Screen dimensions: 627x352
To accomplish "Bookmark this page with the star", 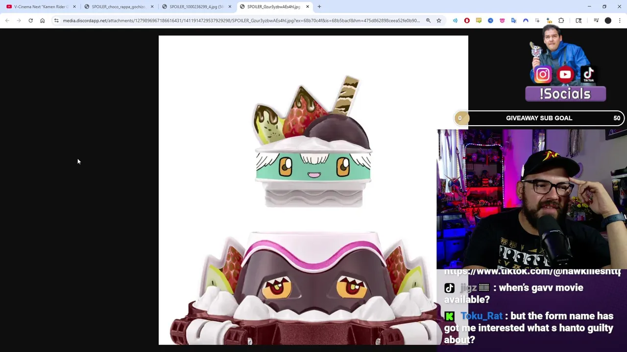I will pos(439,21).
